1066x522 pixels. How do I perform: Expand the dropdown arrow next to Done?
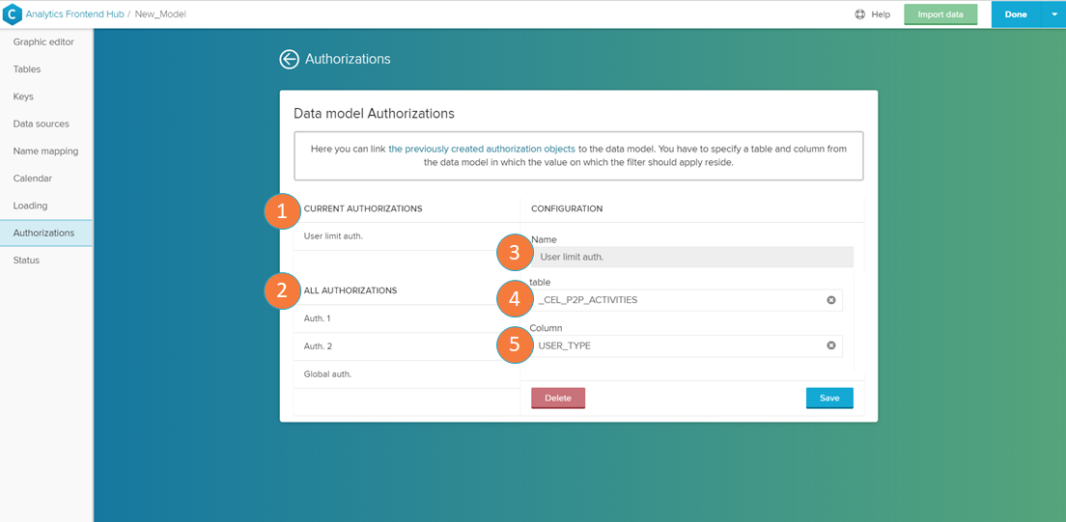1052,14
